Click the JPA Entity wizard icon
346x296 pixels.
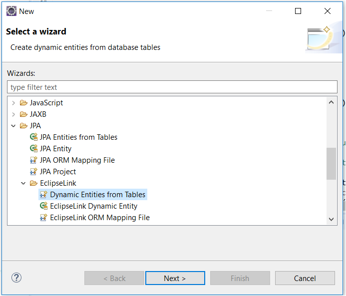pos(34,149)
